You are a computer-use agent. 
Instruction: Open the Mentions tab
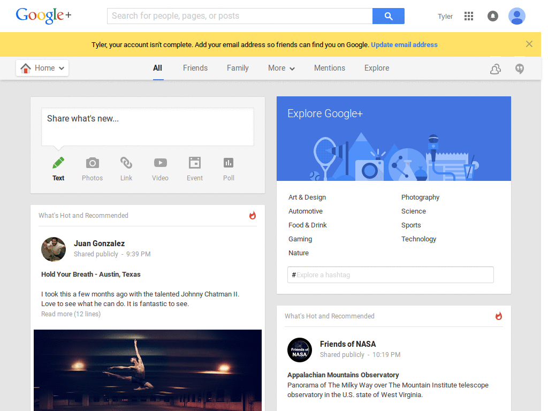coord(330,68)
